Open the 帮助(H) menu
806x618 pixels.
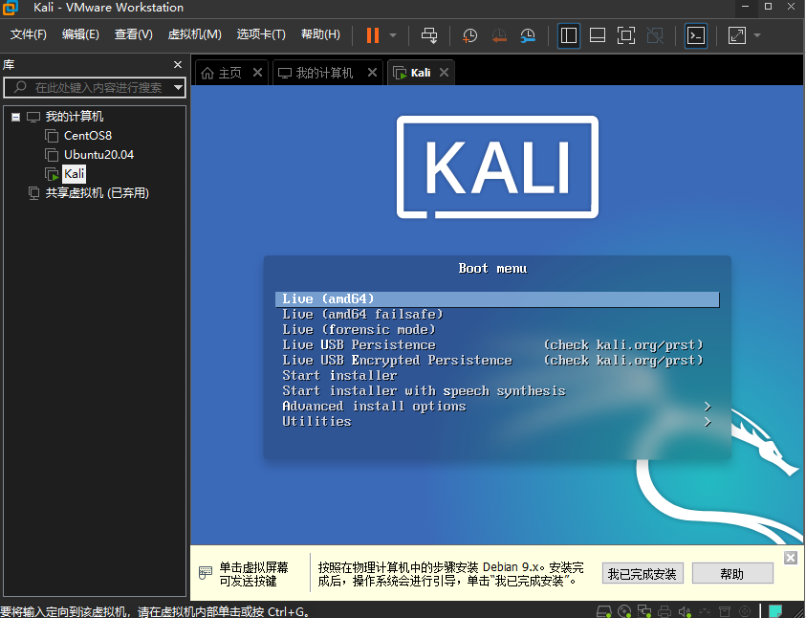[320, 34]
